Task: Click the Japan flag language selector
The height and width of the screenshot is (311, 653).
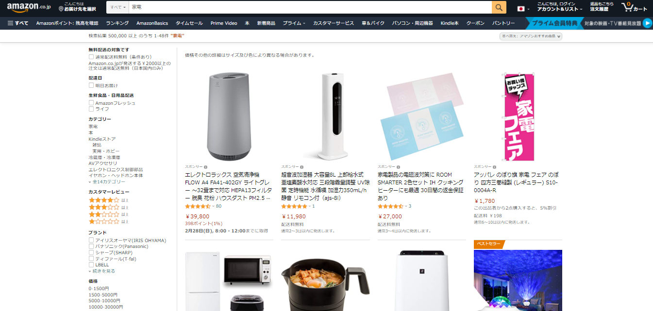Action: pyautogui.click(x=521, y=9)
